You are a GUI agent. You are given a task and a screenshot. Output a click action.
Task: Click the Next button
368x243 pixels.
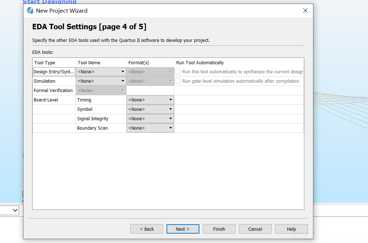tap(183, 229)
